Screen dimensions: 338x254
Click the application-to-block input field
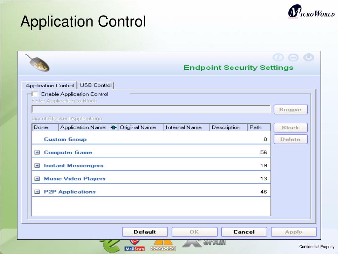click(x=151, y=109)
